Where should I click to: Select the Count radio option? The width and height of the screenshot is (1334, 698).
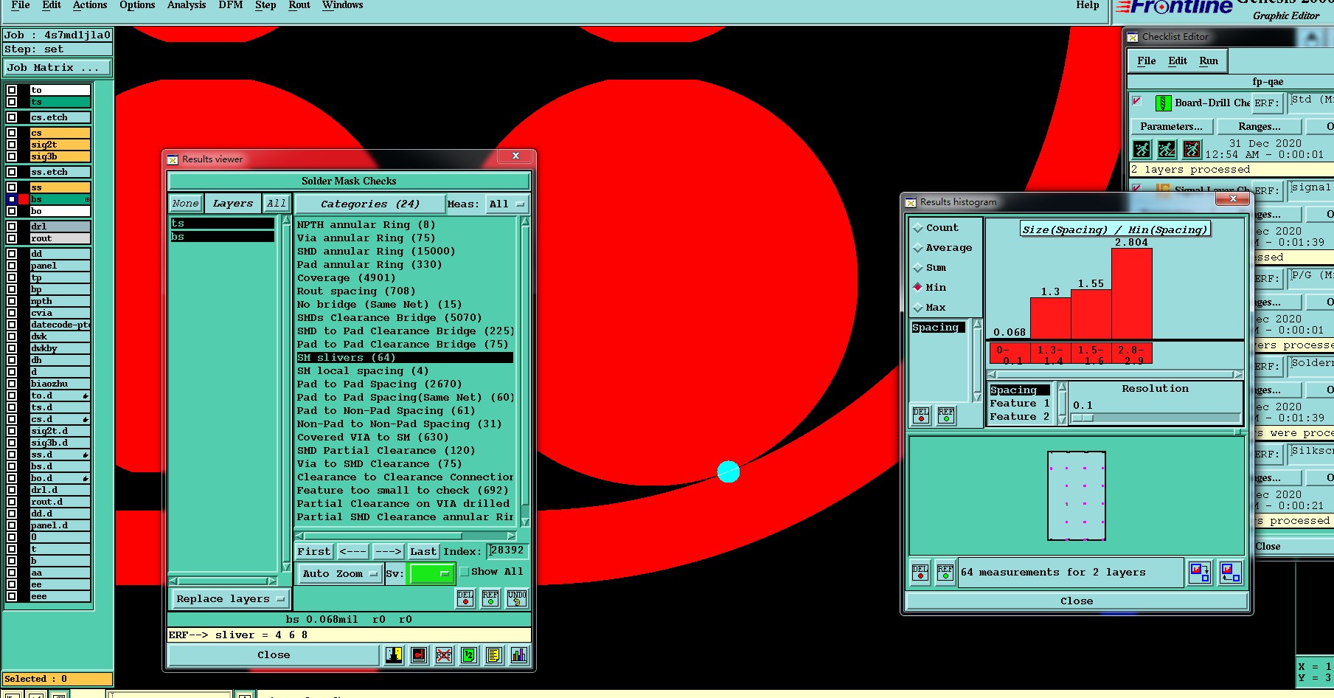click(918, 228)
